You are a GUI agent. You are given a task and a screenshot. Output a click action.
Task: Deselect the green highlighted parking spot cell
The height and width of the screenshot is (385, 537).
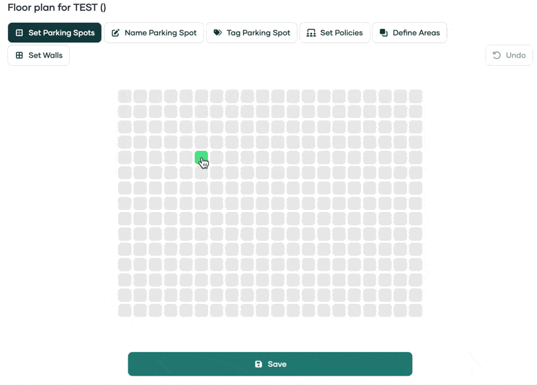click(x=201, y=158)
